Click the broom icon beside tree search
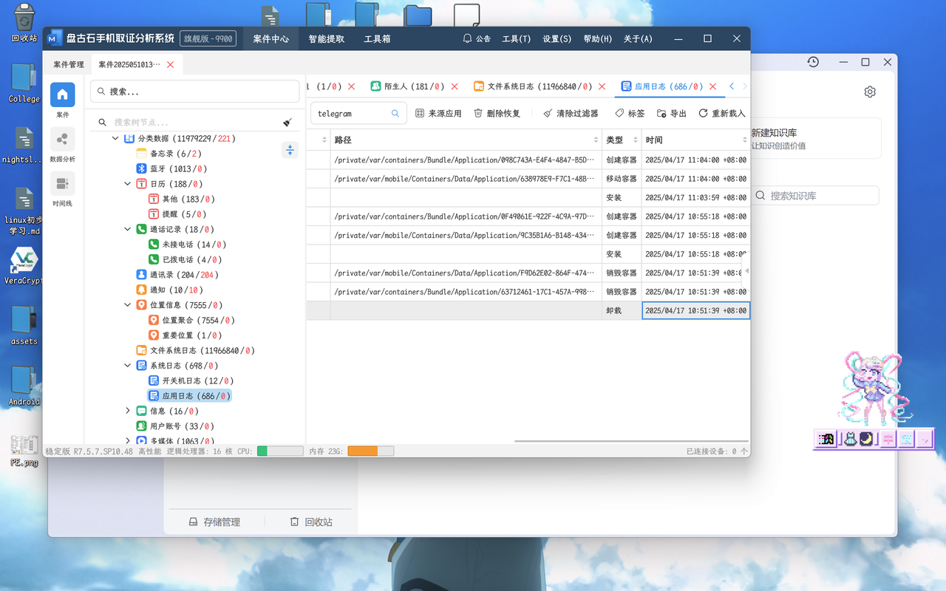 (287, 123)
